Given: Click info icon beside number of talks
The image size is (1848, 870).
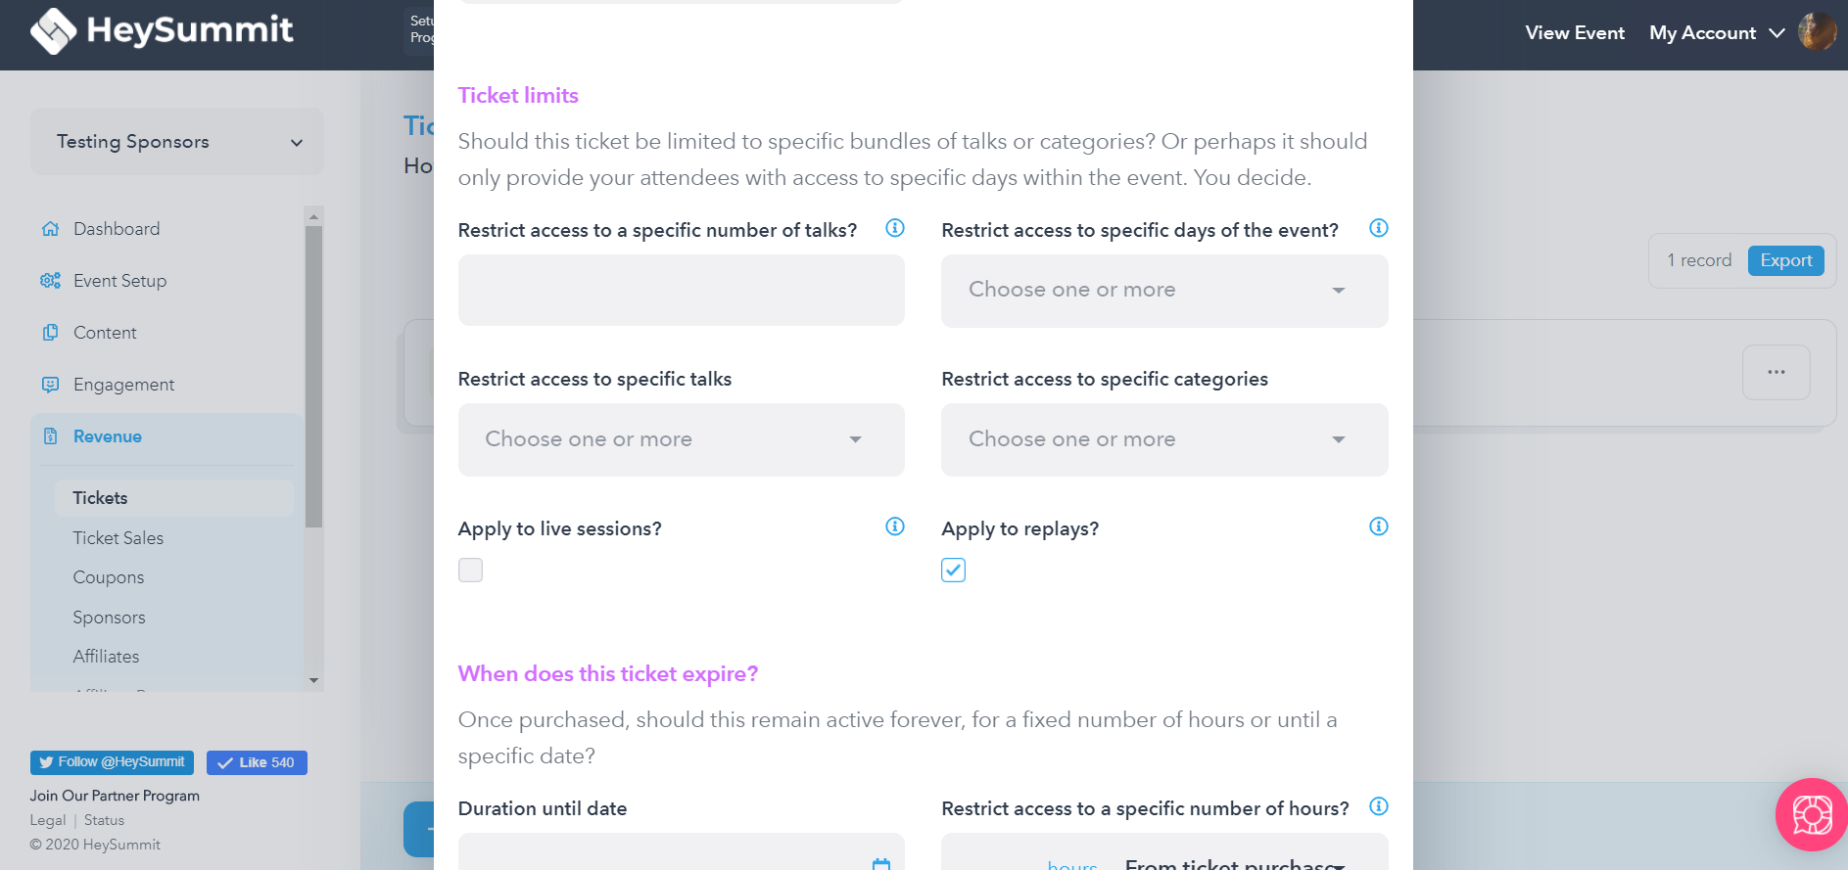Looking at the screenshot, I should [x=895, y=228].
